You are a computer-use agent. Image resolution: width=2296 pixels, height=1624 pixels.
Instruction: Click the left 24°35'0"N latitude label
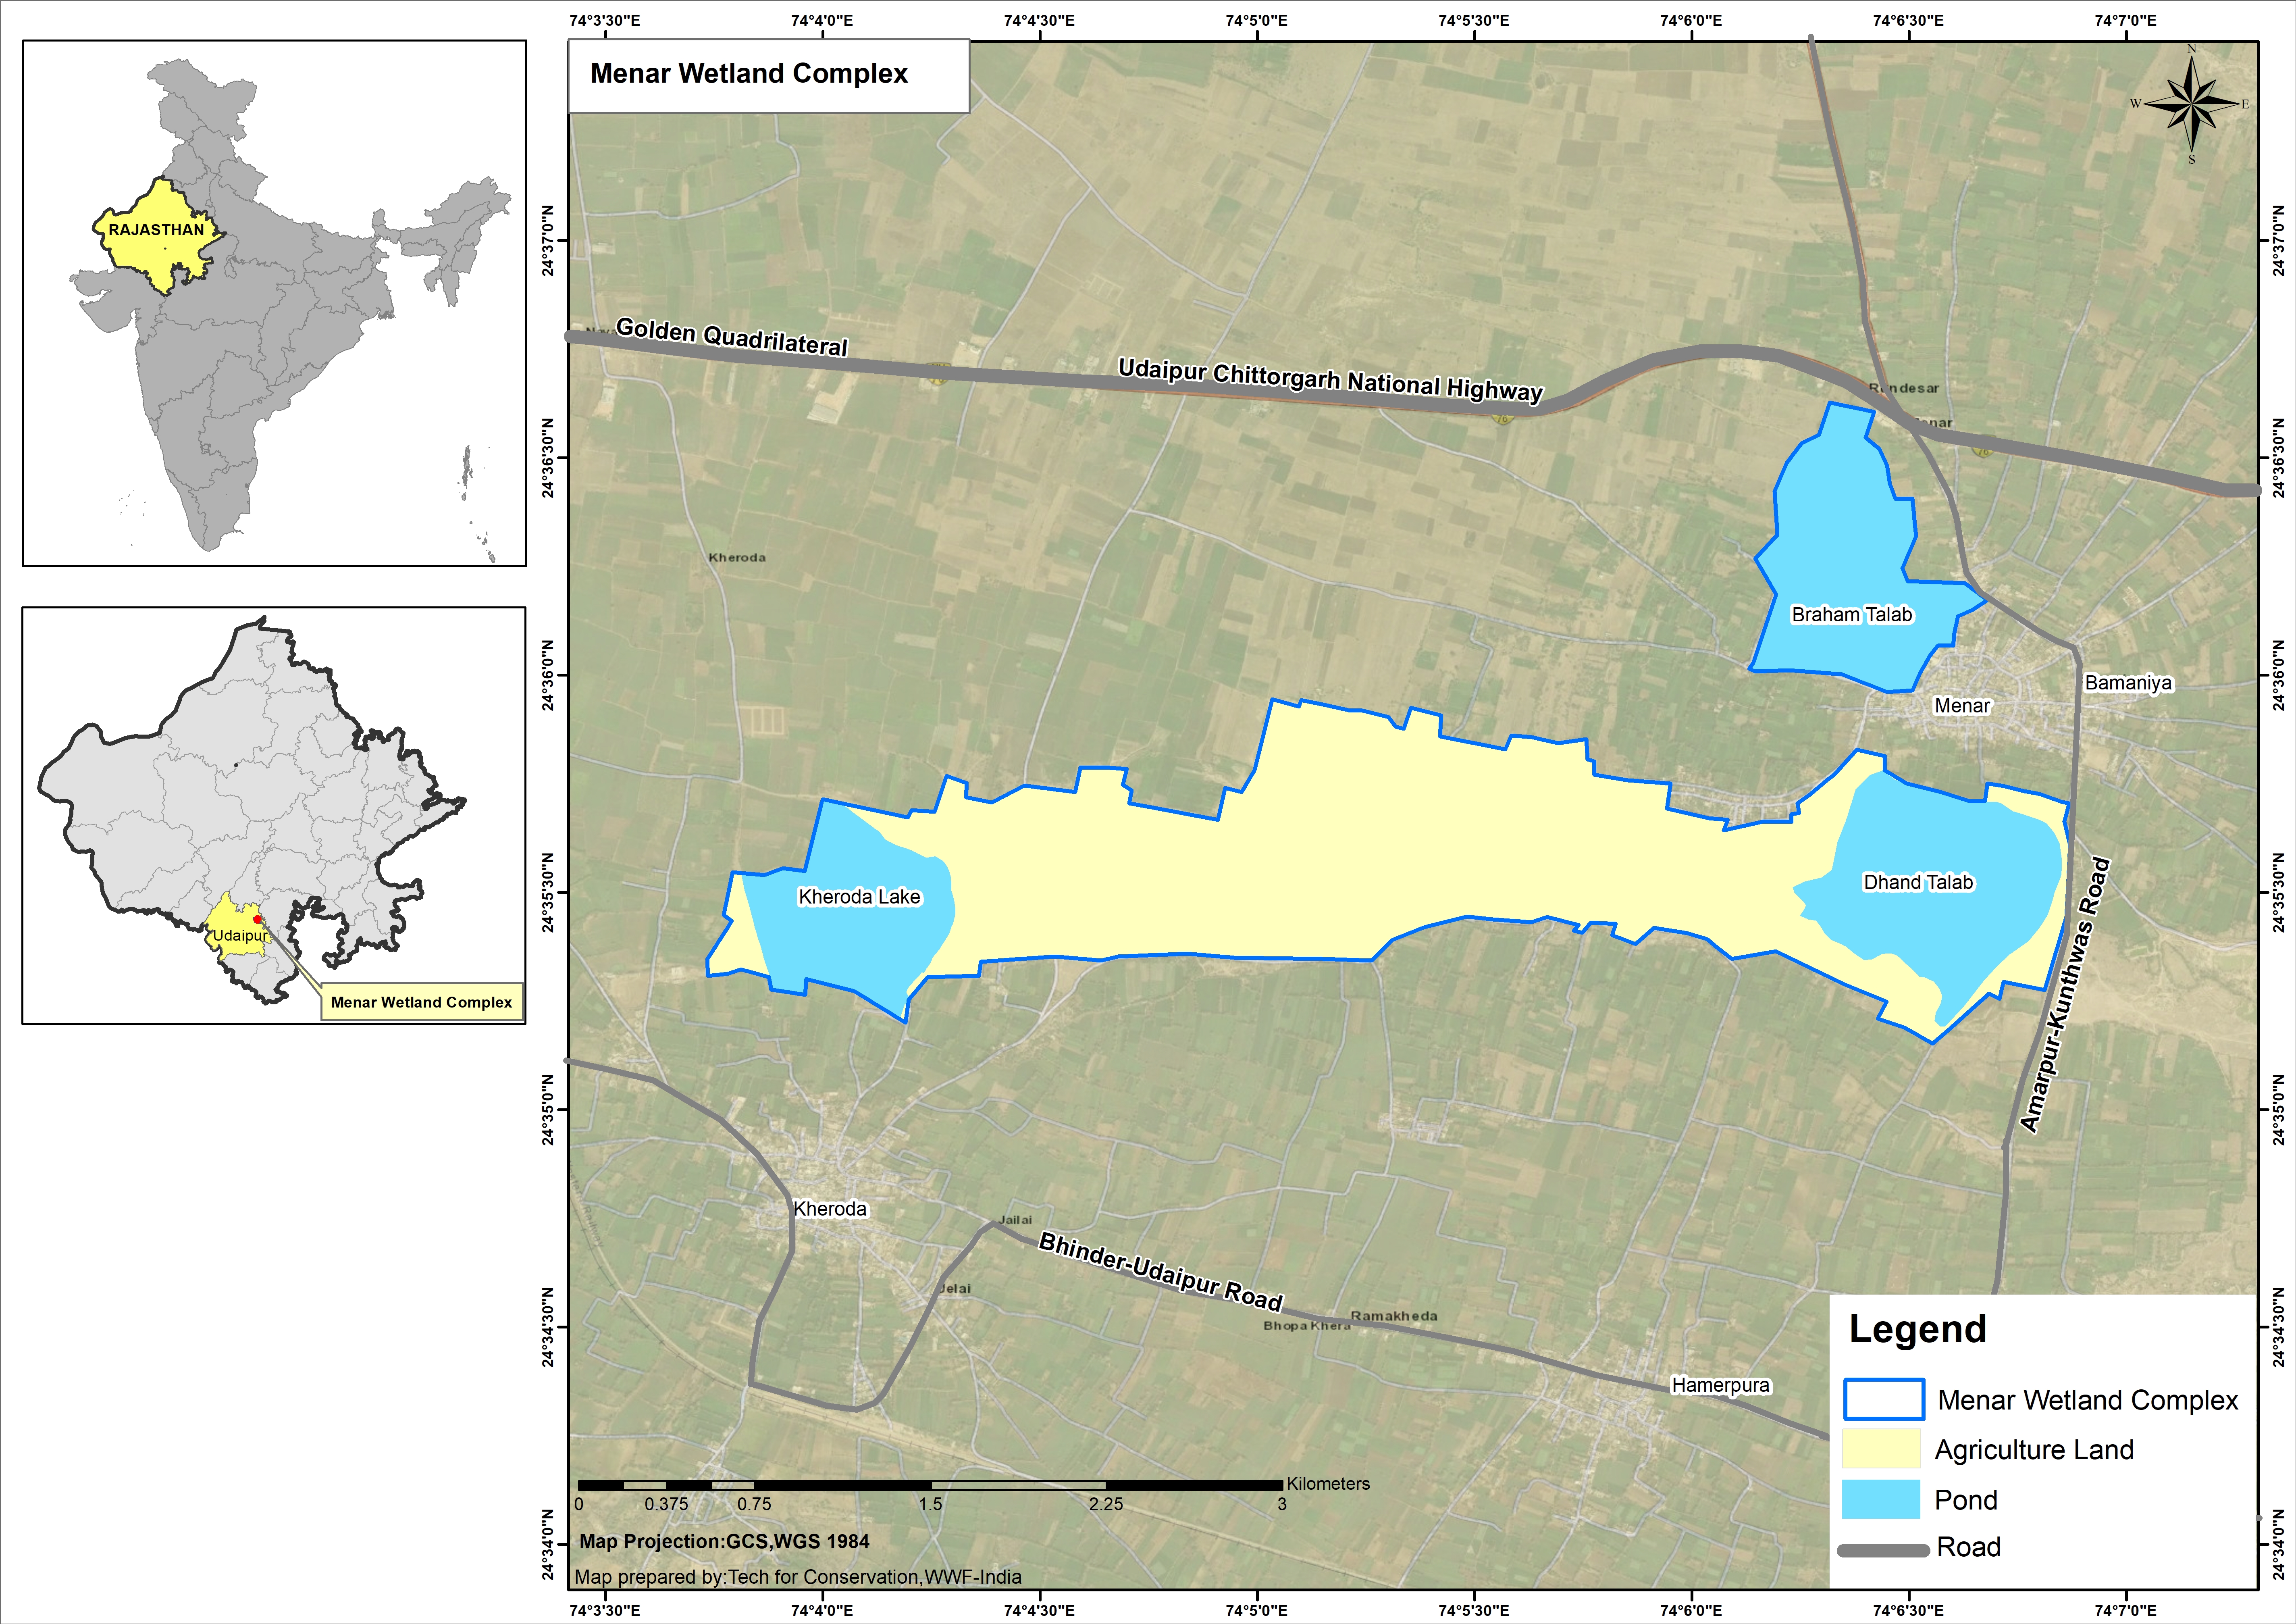coord(548,1110)
